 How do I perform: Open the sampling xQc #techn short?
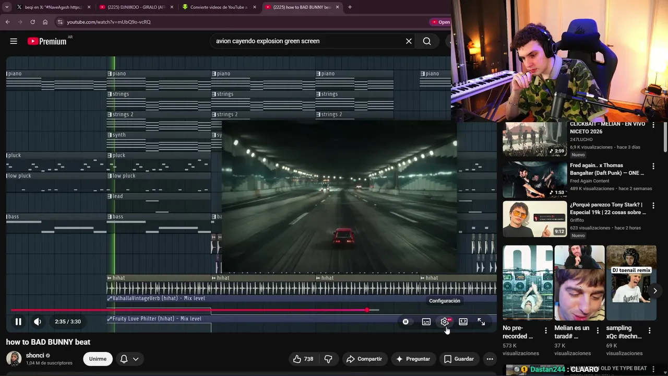click(631, 283)
